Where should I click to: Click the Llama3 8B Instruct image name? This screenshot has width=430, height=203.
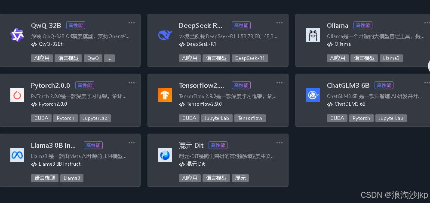59,164
